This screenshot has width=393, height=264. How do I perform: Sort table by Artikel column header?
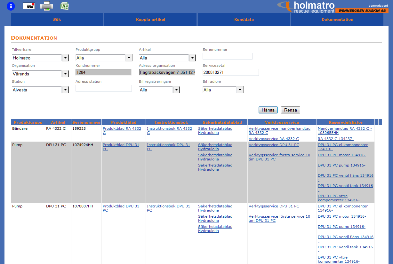click(58, 122)
